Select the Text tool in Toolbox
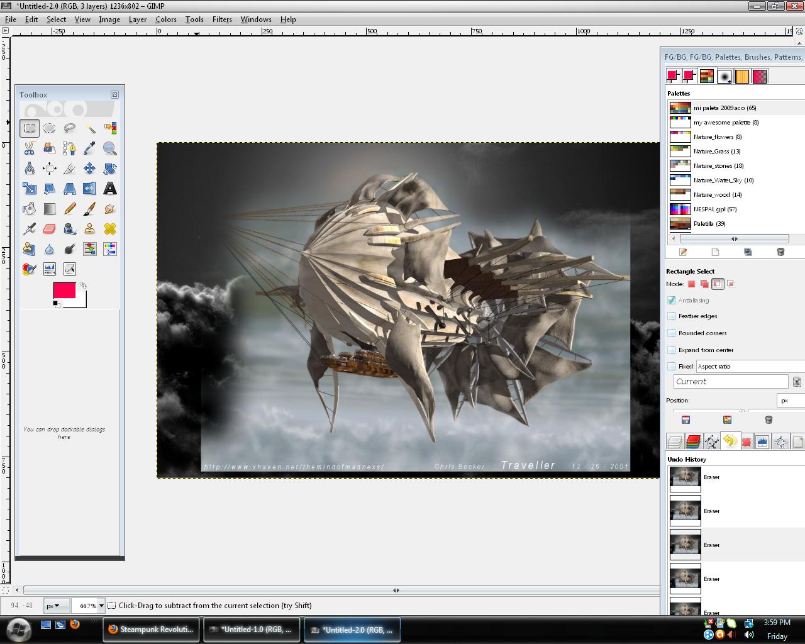This screenshot has width=805, height=644. 110,189
